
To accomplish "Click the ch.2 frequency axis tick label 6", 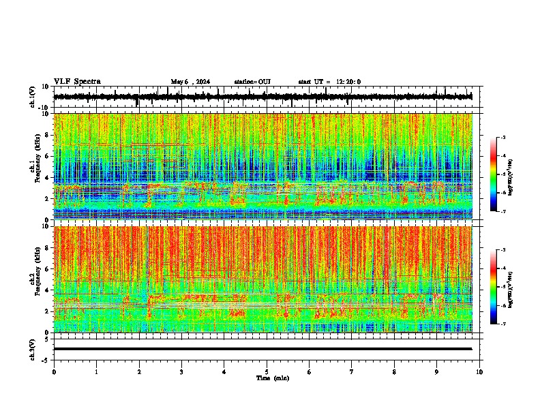I will click(48, 269).
